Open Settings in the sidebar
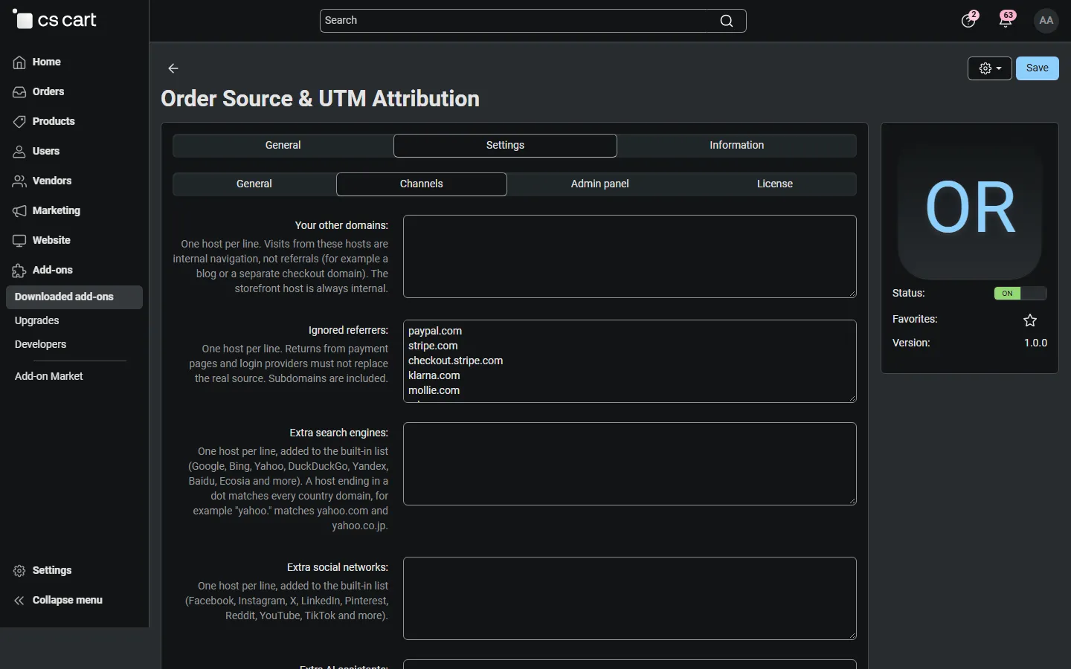 coord(52,571)
